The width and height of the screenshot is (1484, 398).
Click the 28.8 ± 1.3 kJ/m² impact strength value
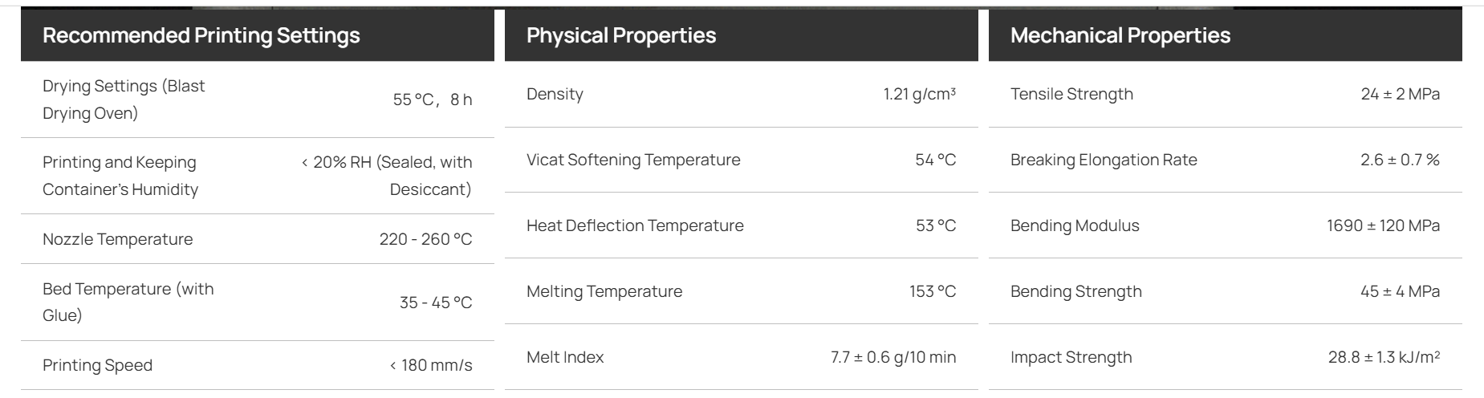pos(1384,357)
